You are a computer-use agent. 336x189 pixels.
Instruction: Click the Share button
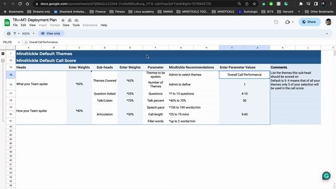309,22
